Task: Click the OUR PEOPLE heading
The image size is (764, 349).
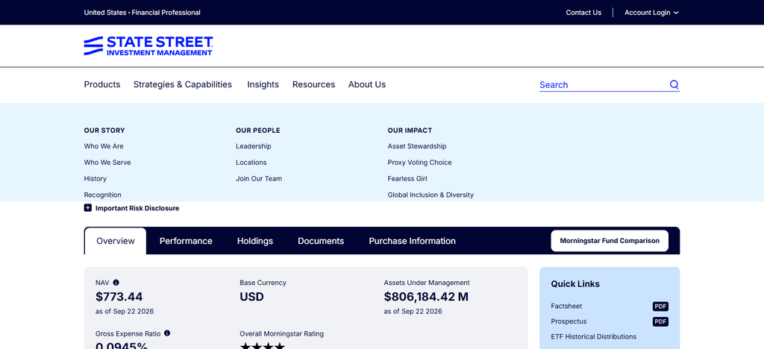Action: [x=257, y=131]
